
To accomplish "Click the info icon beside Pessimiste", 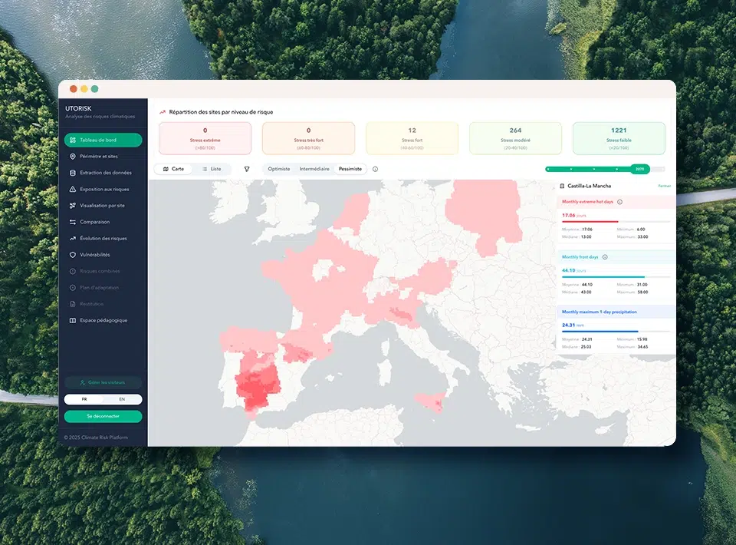I will click(375, 169).
